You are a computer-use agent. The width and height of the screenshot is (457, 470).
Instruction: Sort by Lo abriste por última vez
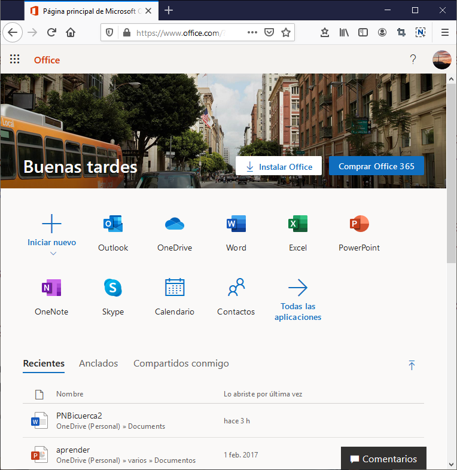pyautogui.click(x=263, y=394)
